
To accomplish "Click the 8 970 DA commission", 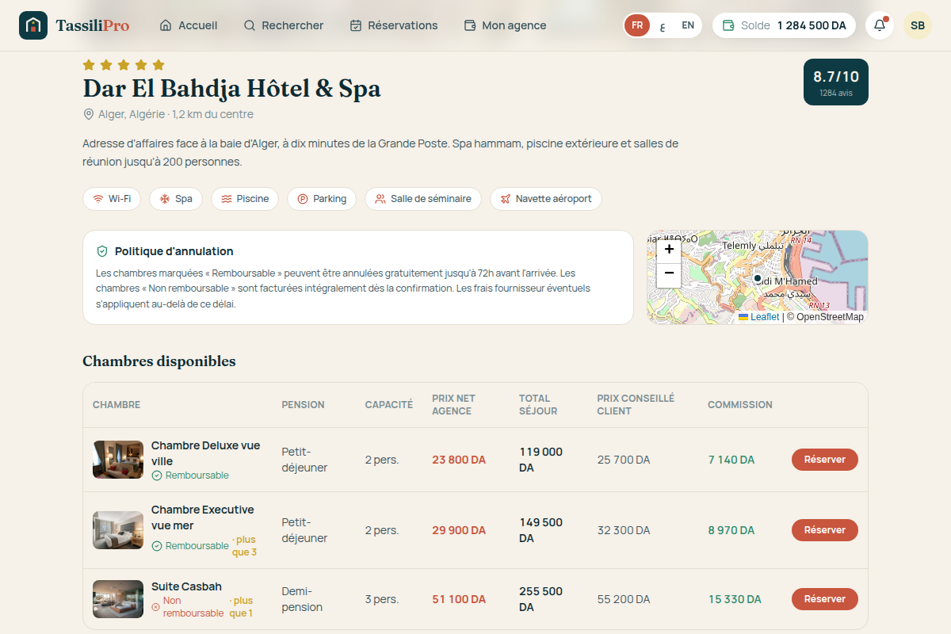I will click(x=731, y=530).
